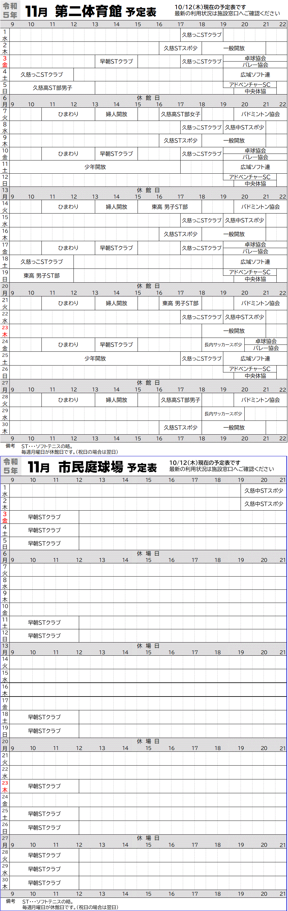The height and width of the screenshot is (911, 288).
Task: Select 久慈高ST部男子 cell on 28日 gymnasium row
Action: click(181, 400)
